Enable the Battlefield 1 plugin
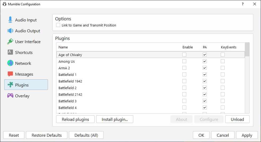 (184, 74)
